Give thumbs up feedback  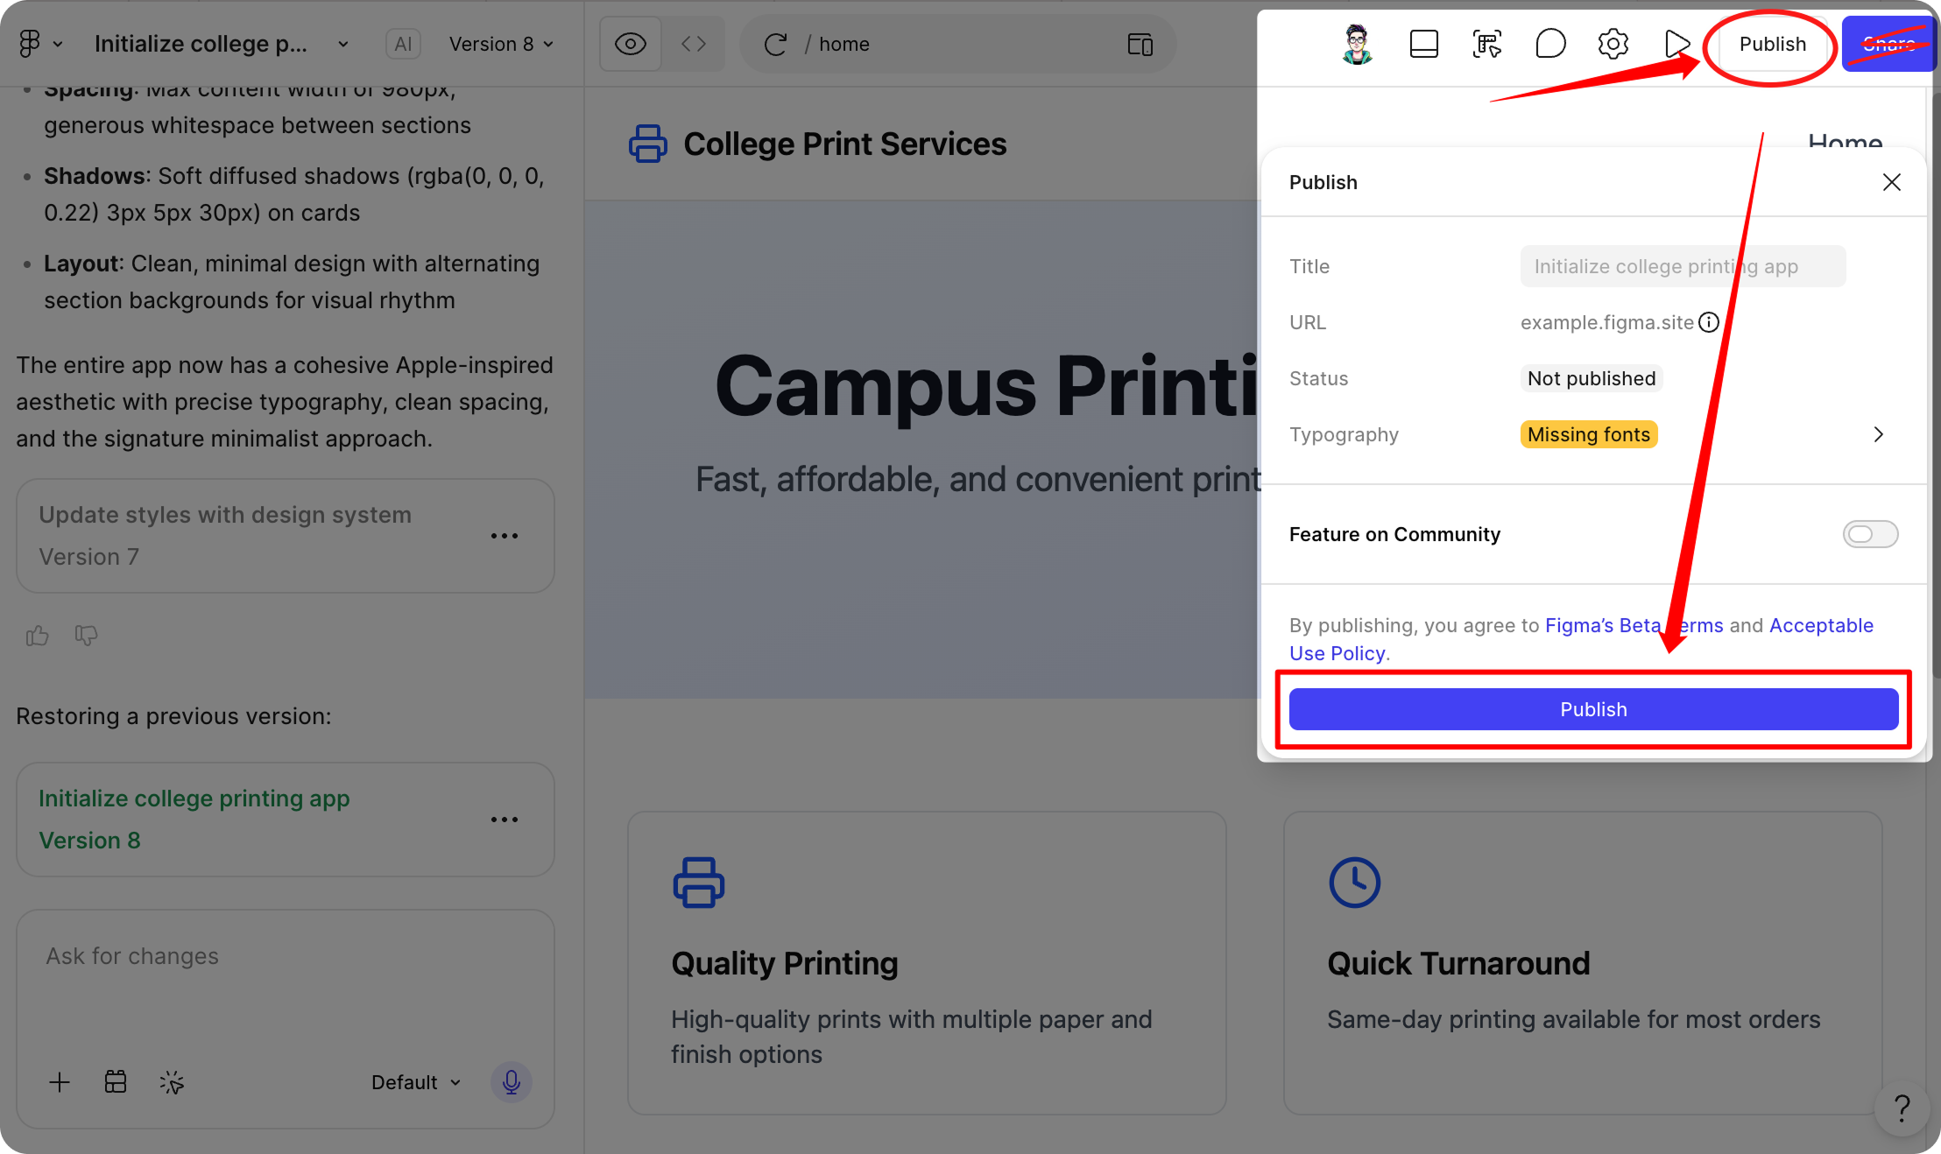click(37, 635)
